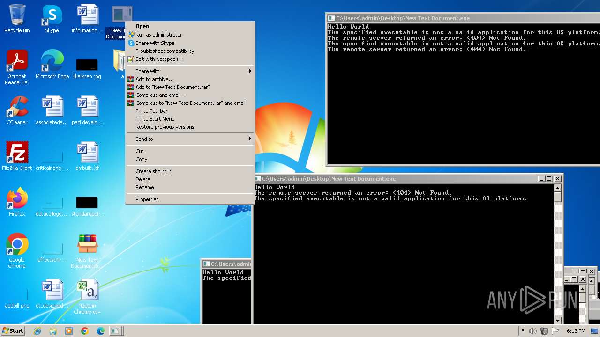This screenshot has height=337, width=600.
Task: Choose Edit with Notepad++
Action: pos(190,59)
